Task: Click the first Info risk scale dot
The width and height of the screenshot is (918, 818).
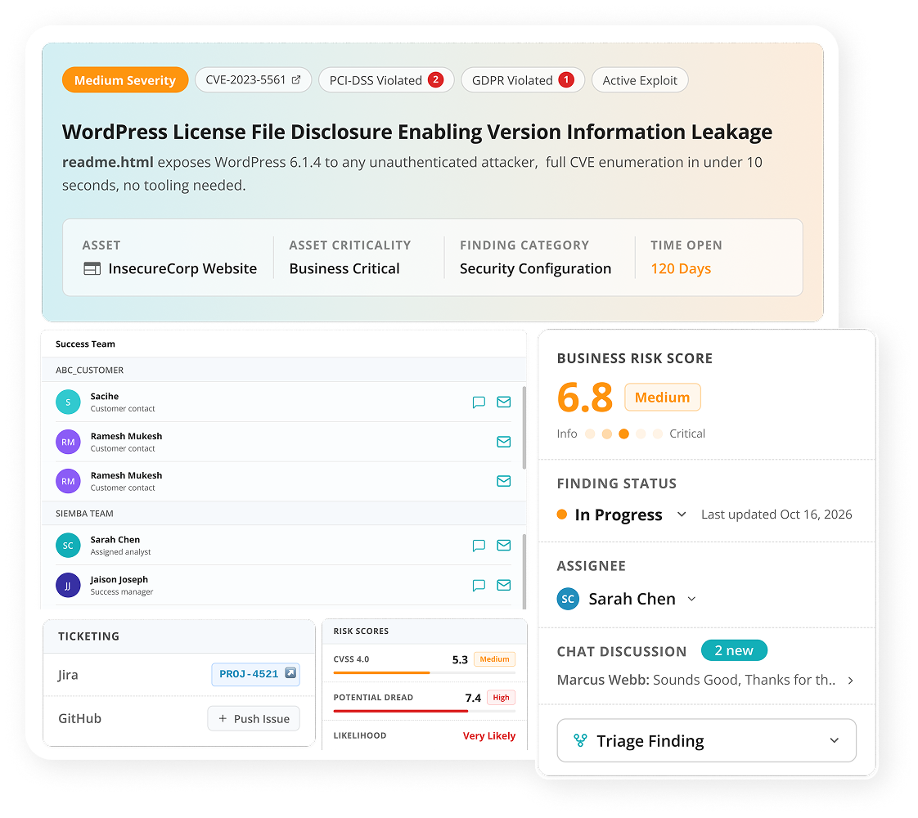Action: [590, 434]
